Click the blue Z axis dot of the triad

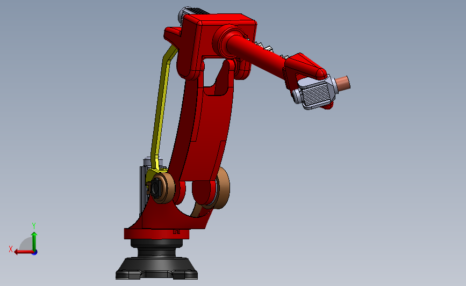[x=35, y=253]
